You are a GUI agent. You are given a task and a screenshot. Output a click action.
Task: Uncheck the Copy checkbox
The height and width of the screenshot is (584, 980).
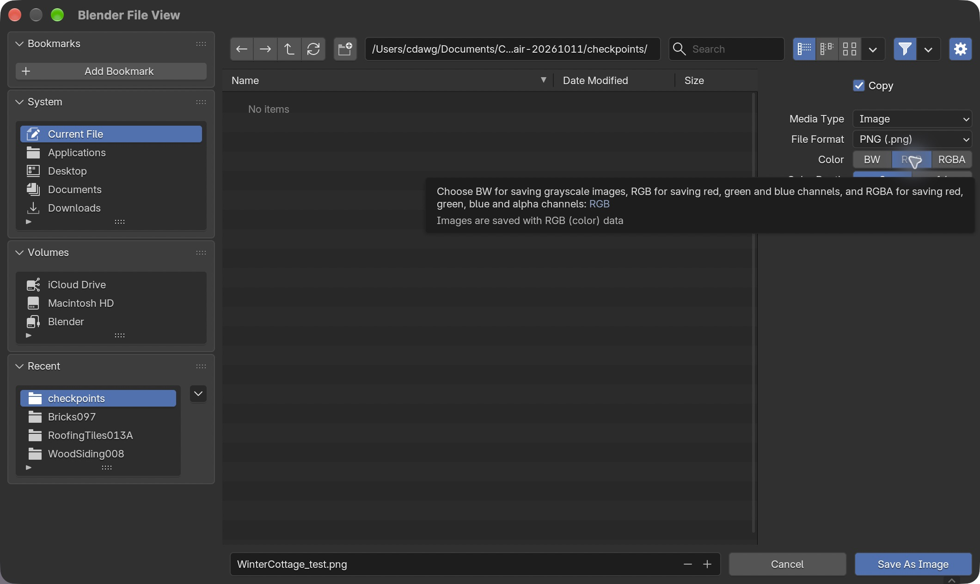859,85
